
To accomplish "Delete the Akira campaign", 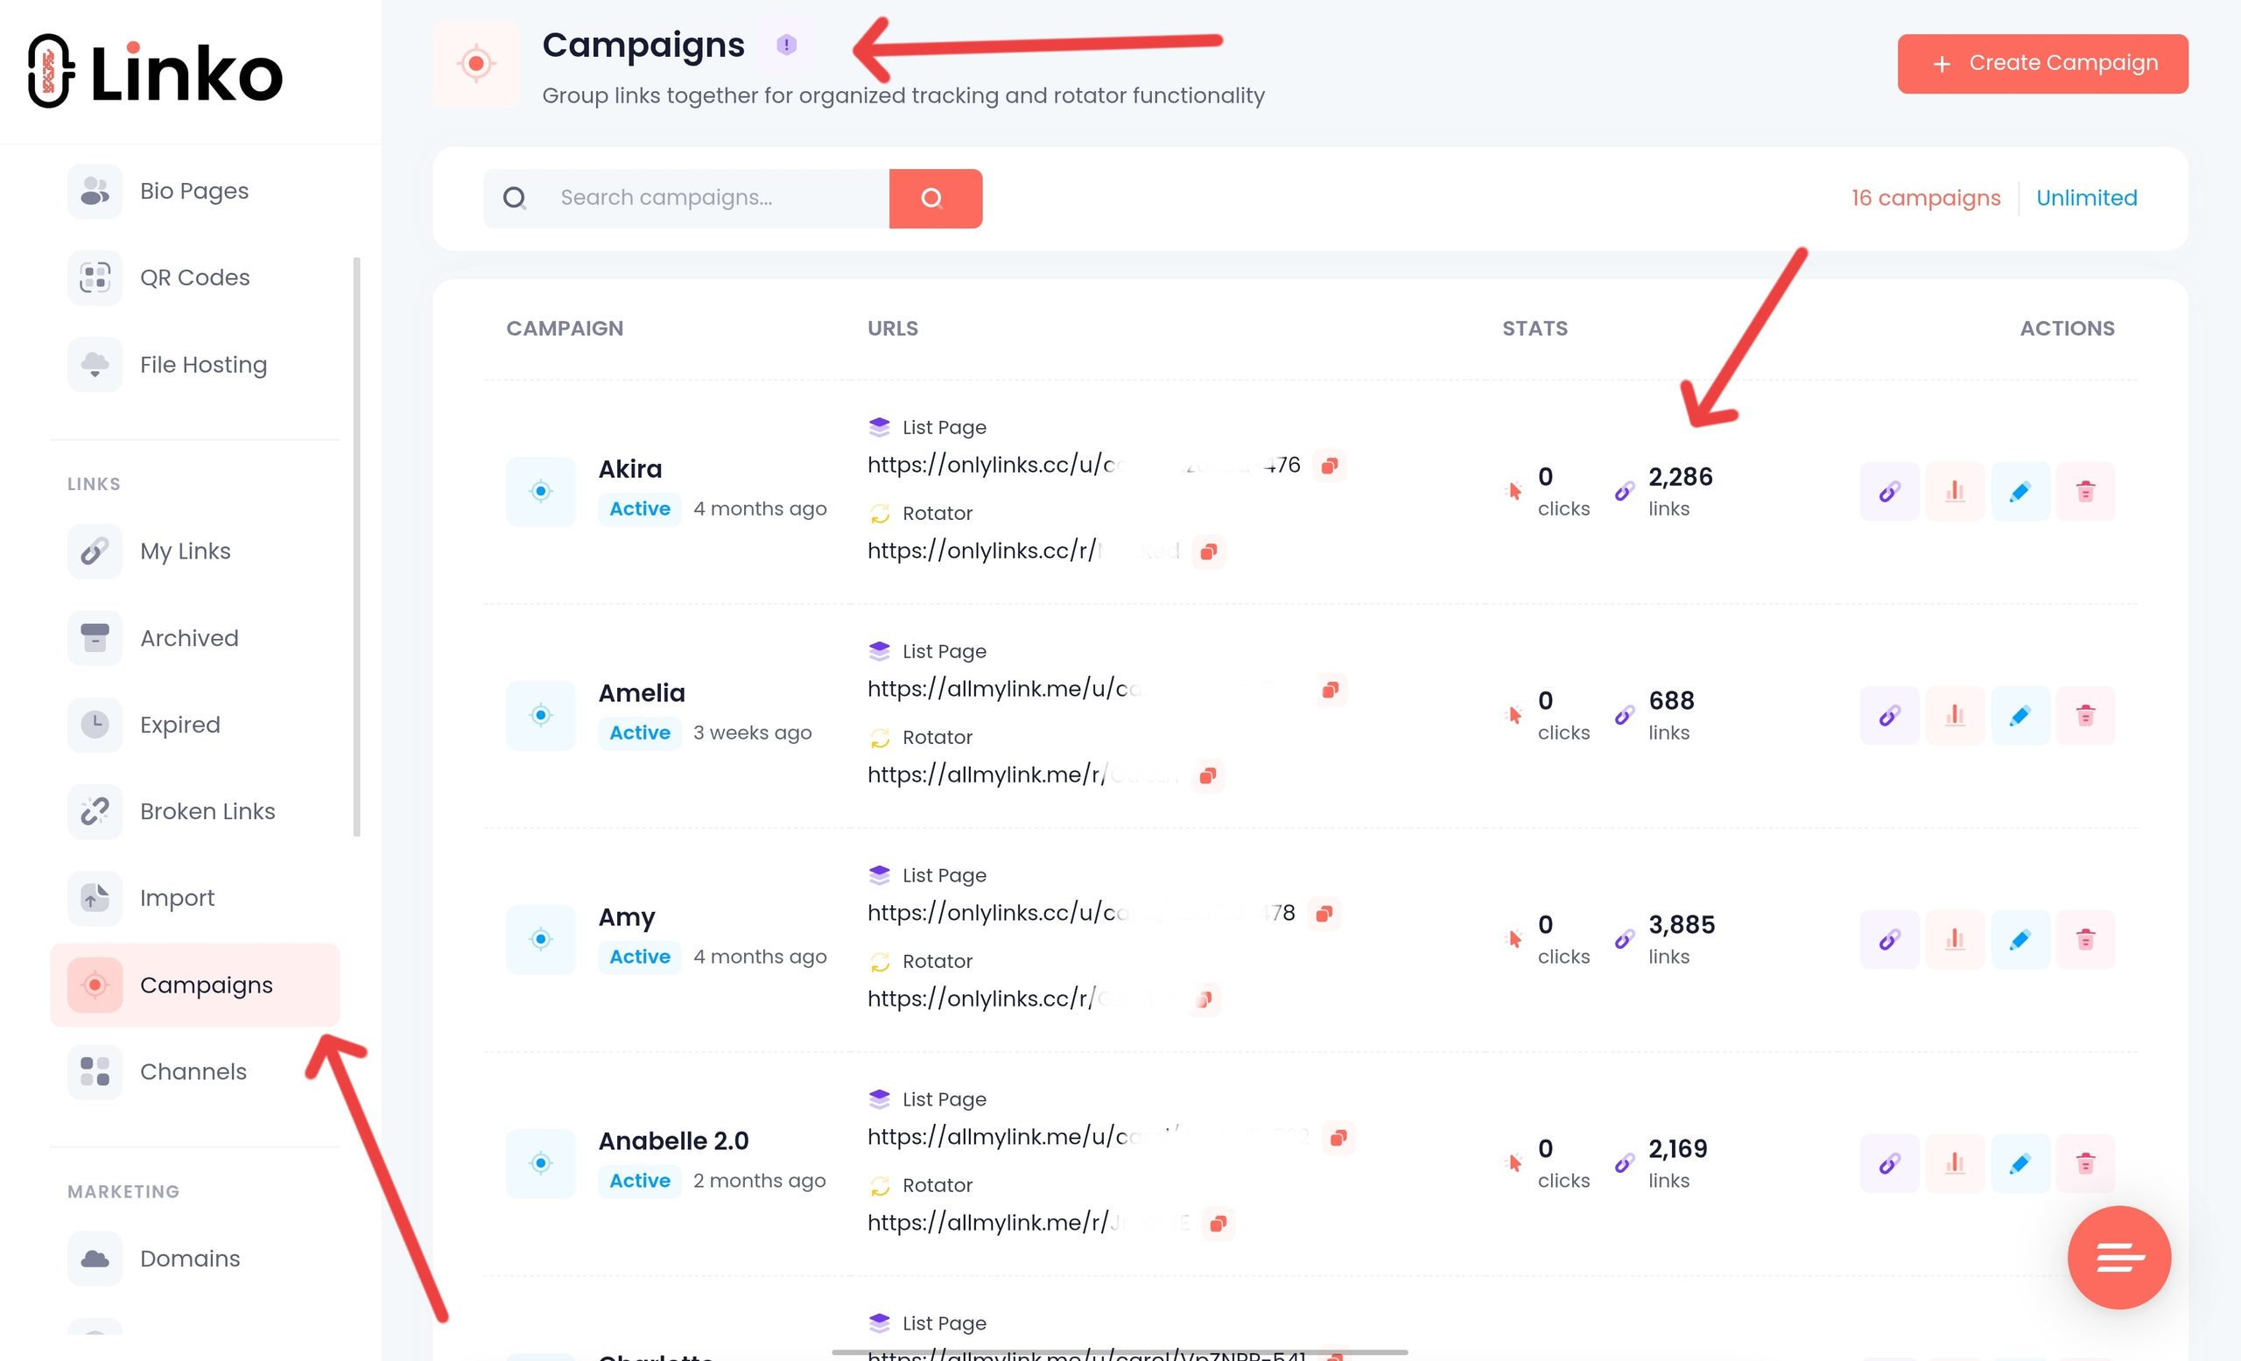I will (x=2085, y=492).
